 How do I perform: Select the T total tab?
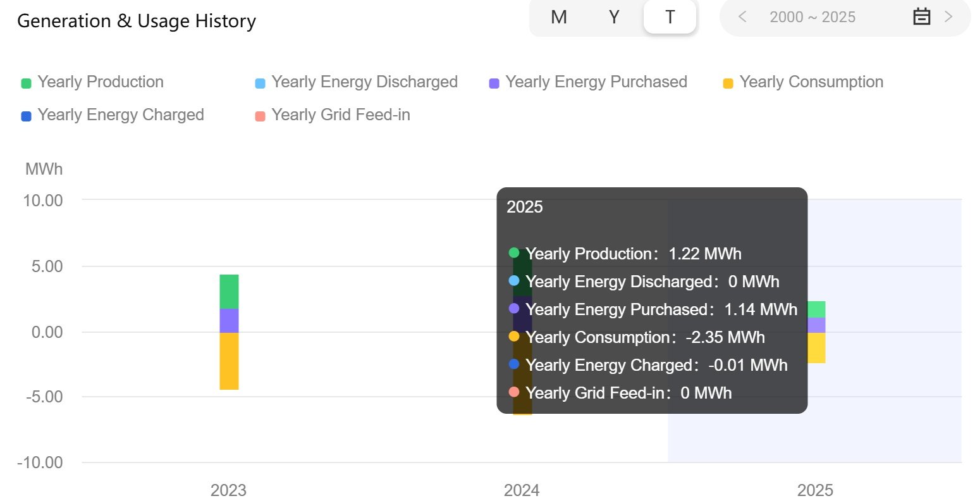pyautogui.click(x=670, y=17)
